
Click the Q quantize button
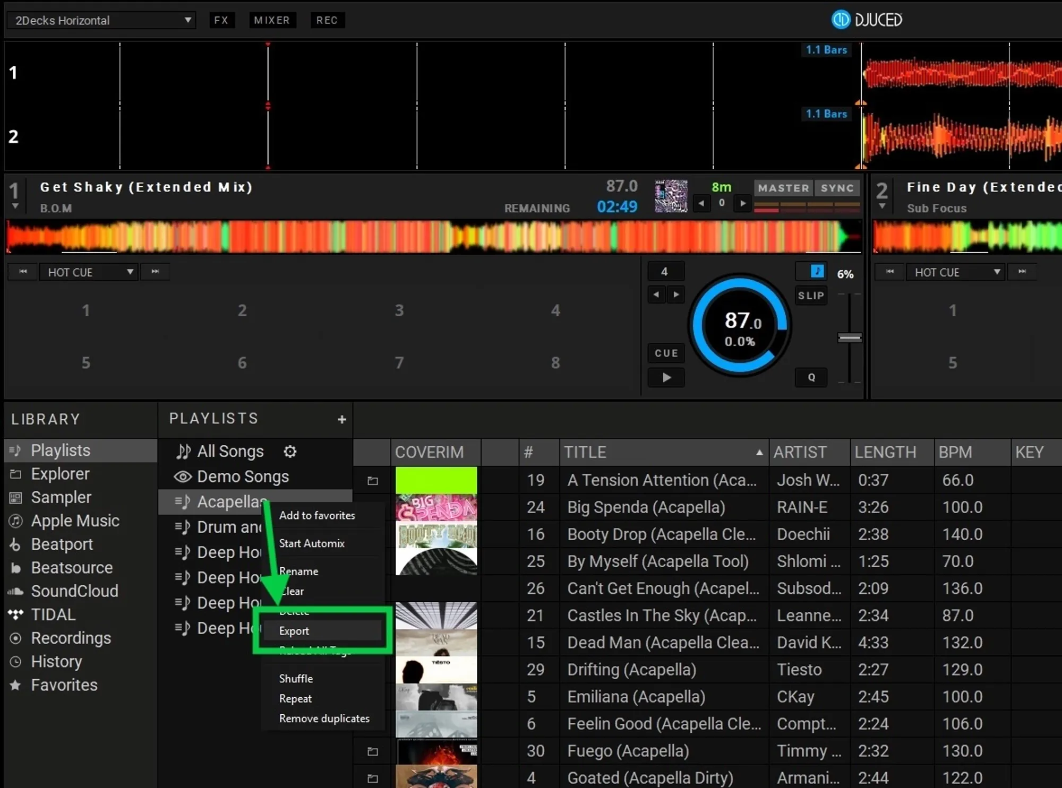tap(811, 377)
